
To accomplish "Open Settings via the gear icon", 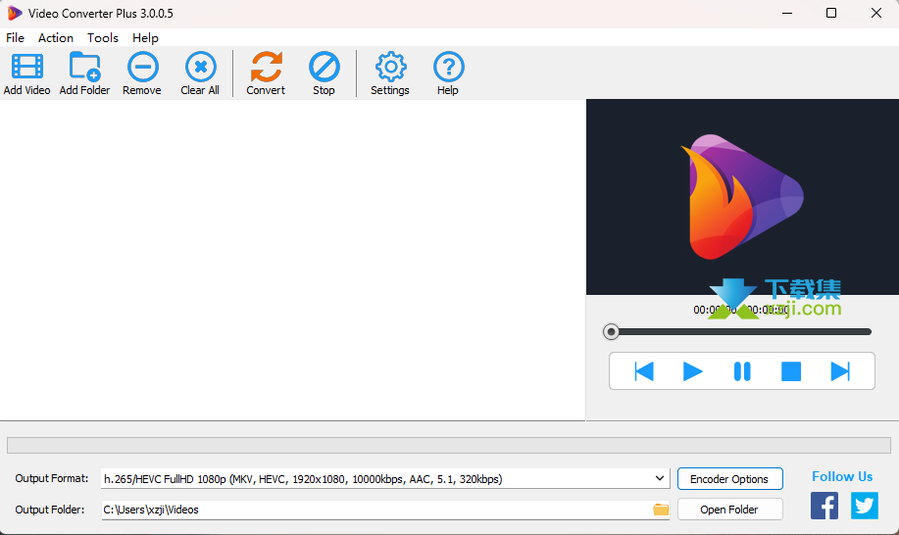I will pos(390,67).
